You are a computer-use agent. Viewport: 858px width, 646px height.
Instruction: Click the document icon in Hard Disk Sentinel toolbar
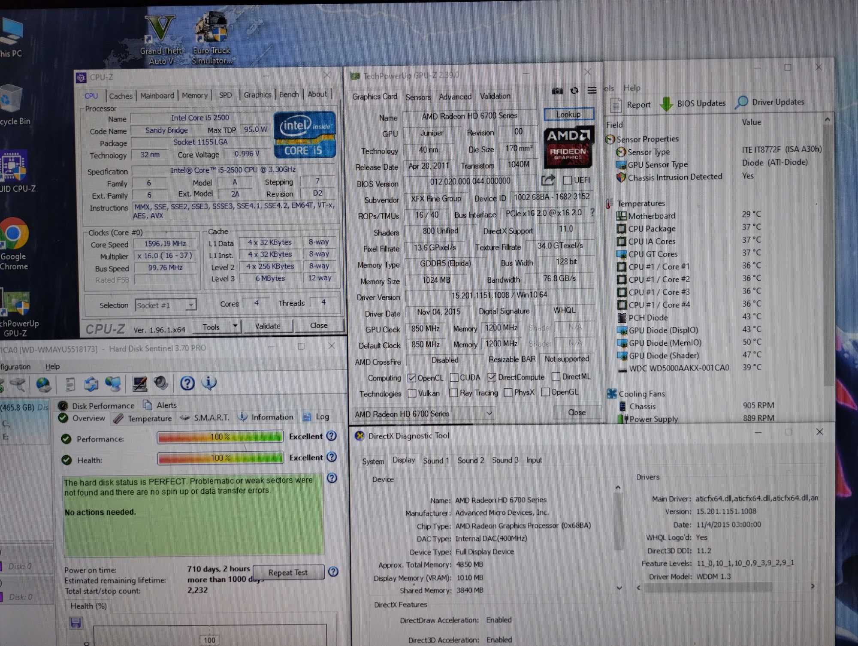click(x=70, y=384)
